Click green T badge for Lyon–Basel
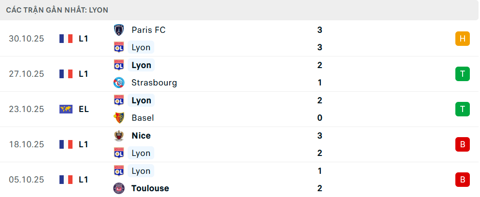Viewport: 480px width, 197px height. point(463,109)
